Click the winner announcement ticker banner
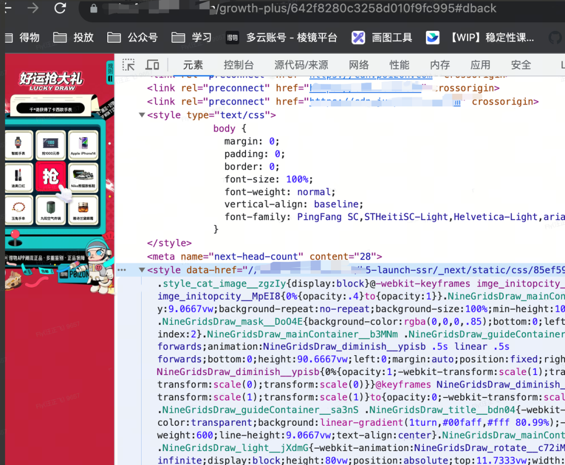The width and height of the screenshot is (565, 465). pos(50,109)
